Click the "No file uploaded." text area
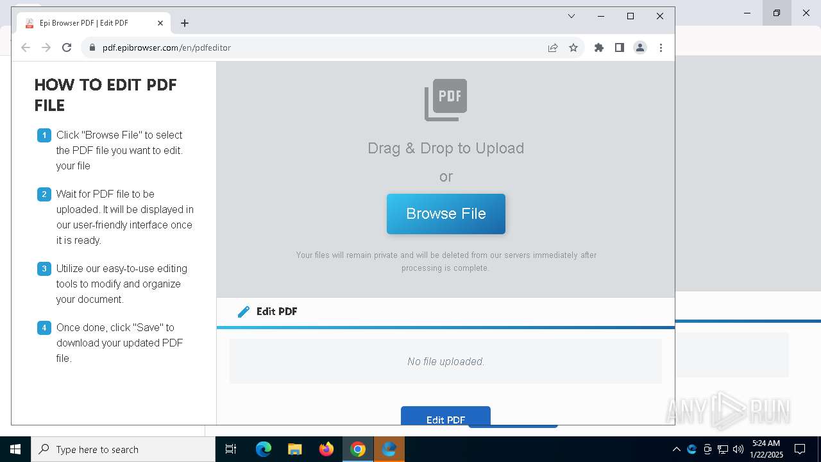 tap(446, 361)
